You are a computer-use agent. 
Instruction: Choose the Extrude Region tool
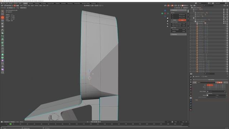[3, 40]
